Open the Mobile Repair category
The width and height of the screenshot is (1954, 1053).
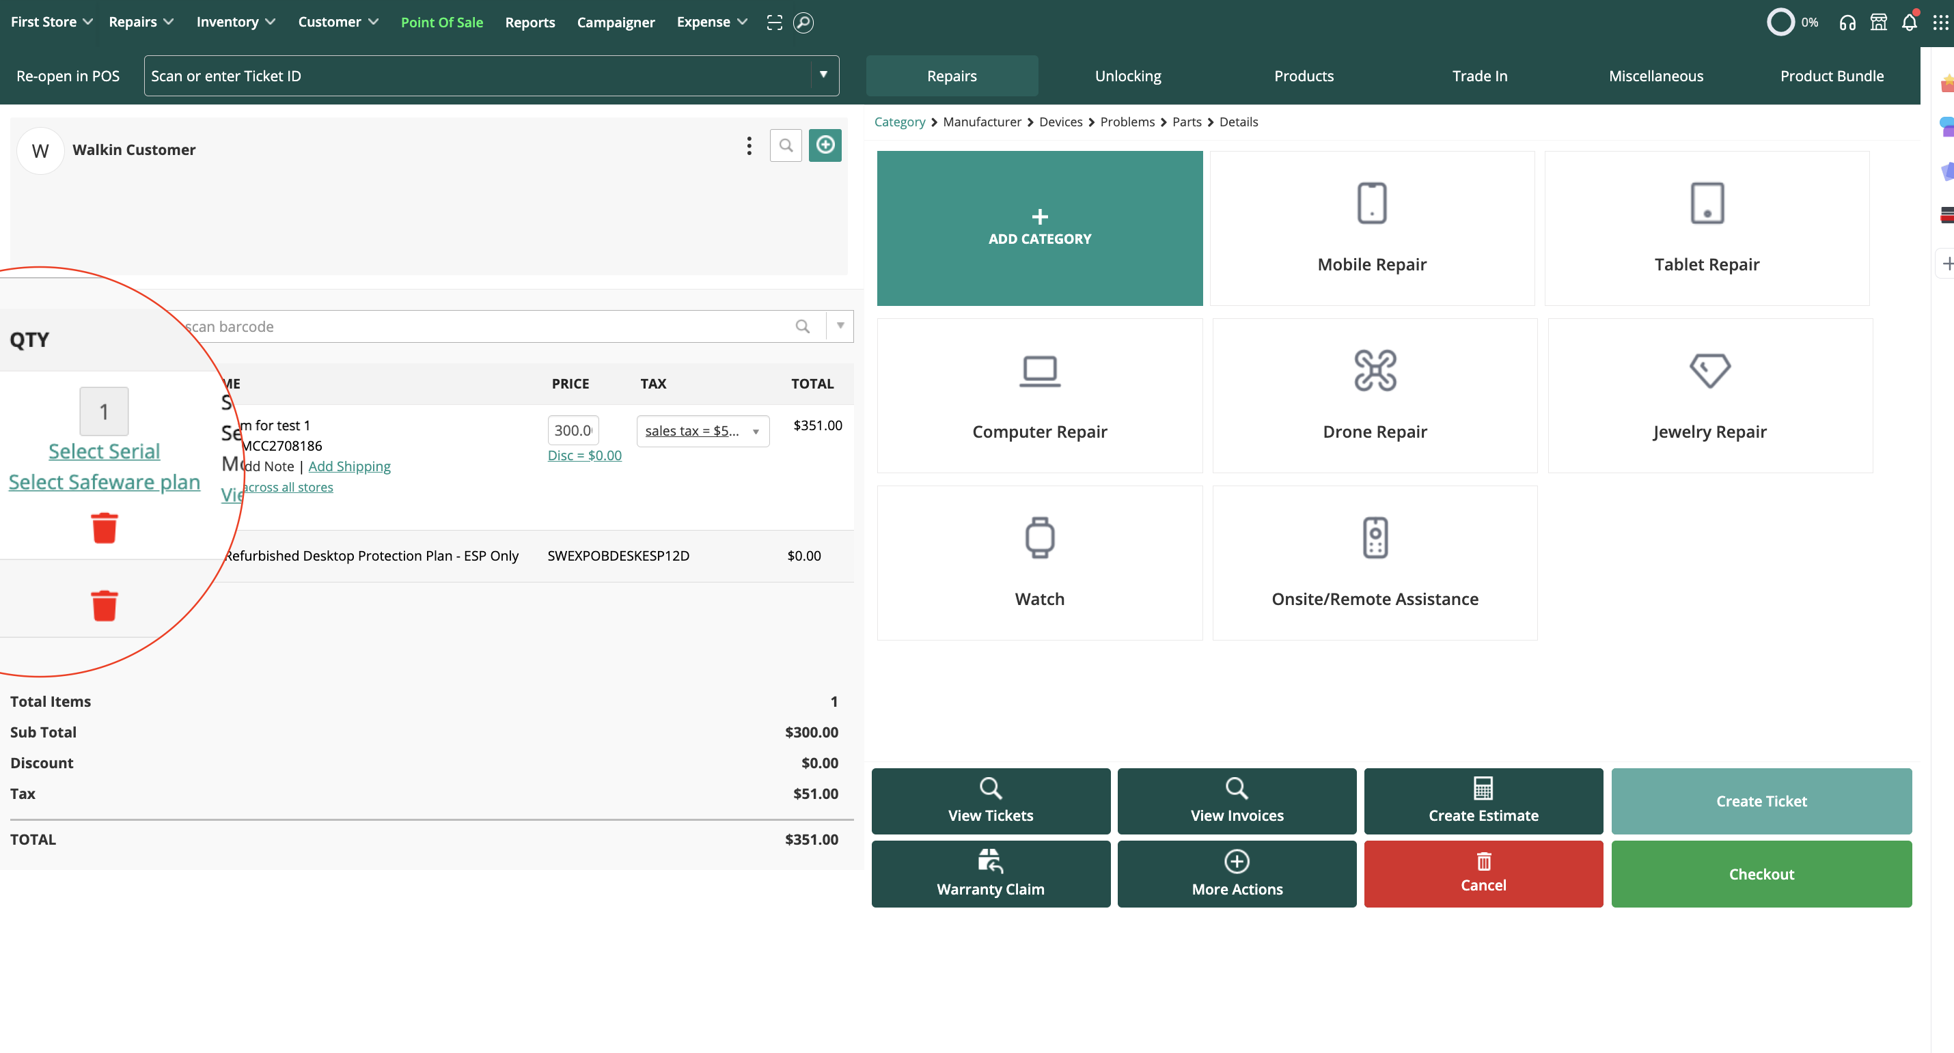pyautogui.click(x=1371, y=228)
